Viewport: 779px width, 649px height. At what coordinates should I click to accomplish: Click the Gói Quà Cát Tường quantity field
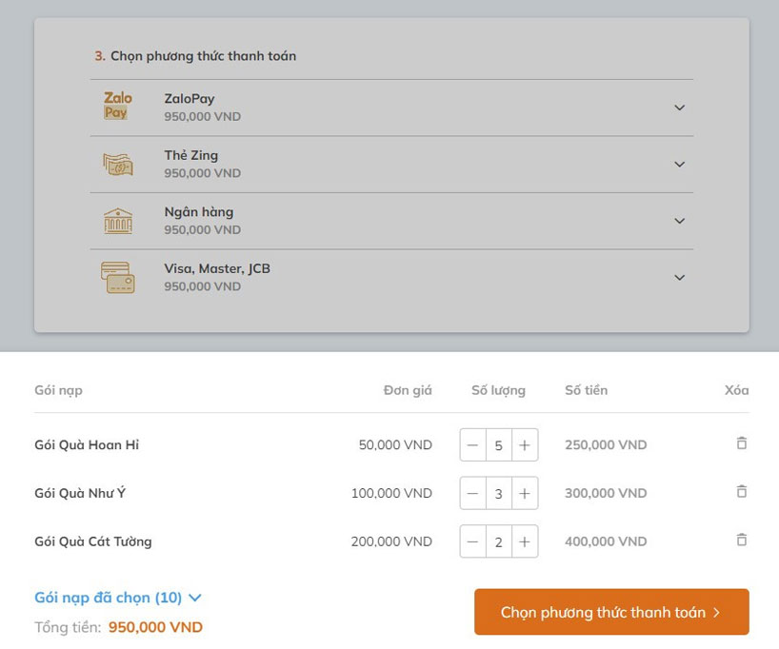tap(499, 541)
